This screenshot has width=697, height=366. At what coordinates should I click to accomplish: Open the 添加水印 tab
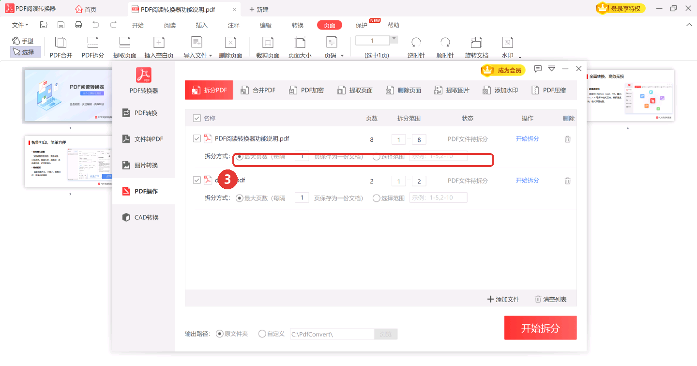pos(500,90)
